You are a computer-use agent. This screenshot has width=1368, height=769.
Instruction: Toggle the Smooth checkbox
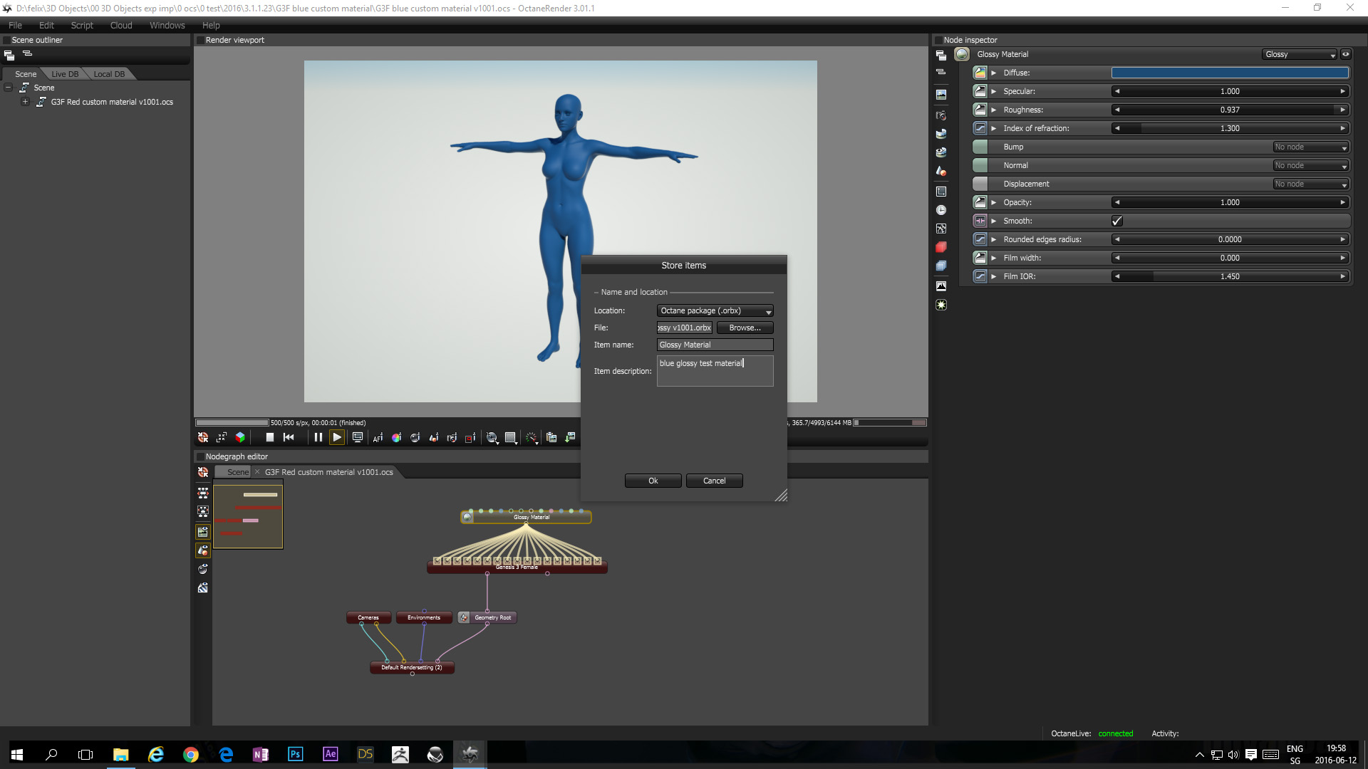coord(1116,221)
